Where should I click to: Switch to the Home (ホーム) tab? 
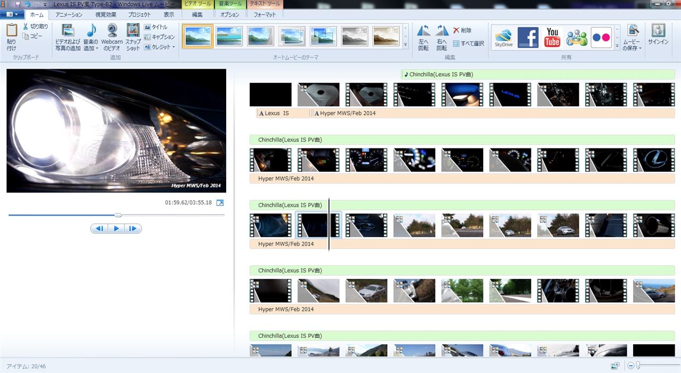click(37, 15)
